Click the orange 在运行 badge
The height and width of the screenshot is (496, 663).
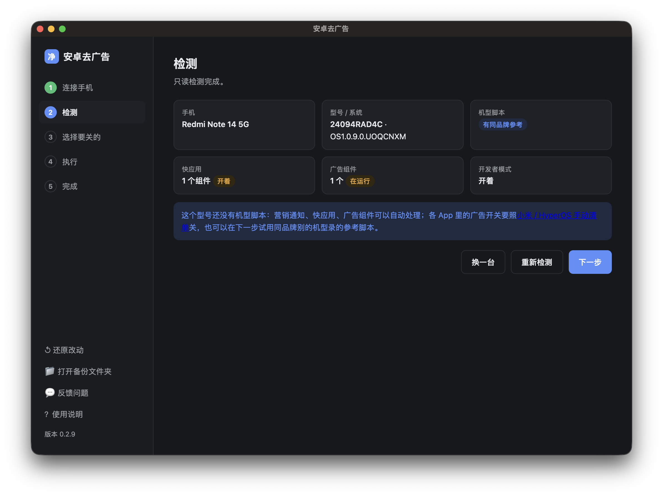pyautogui.click(x=360, y=181)
